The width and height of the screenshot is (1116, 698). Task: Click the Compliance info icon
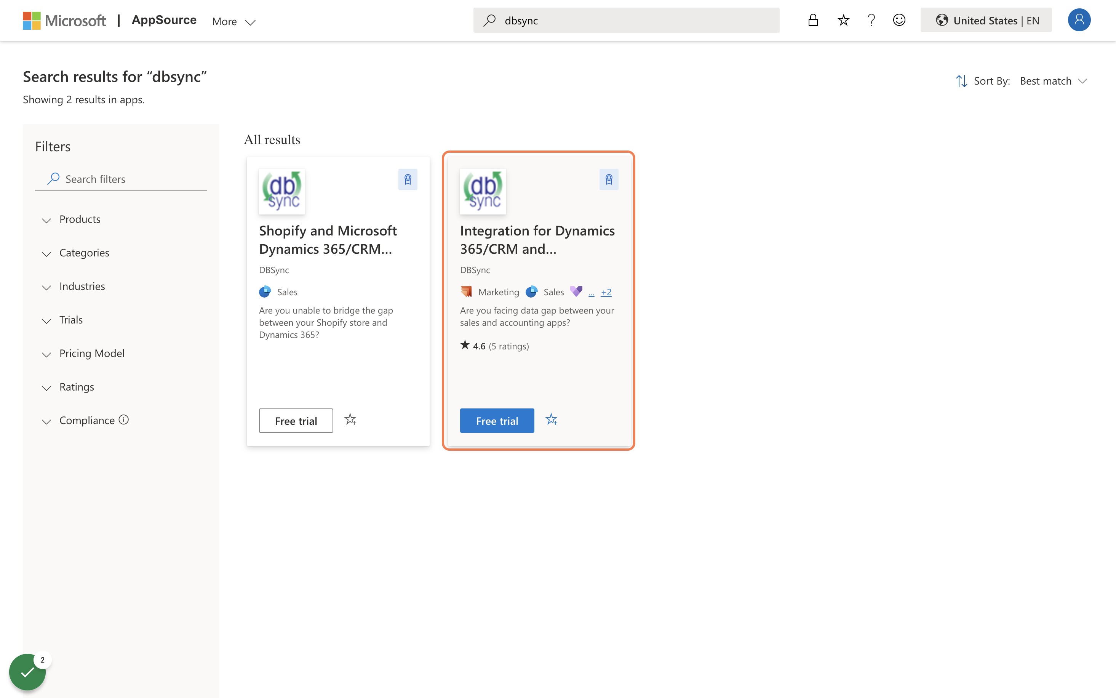[x=124, y=419]
